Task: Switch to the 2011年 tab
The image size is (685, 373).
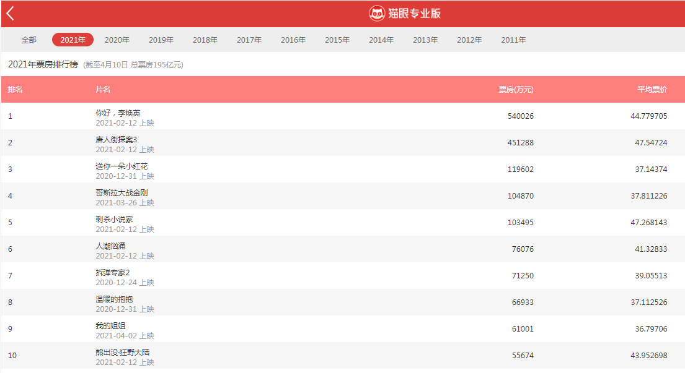Action: (x=513, y=40)
